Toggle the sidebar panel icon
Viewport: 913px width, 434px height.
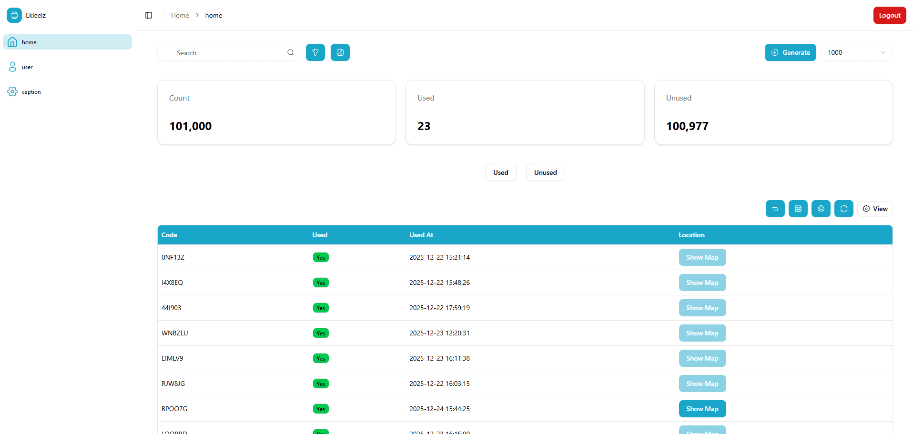[x=149, y=15]
